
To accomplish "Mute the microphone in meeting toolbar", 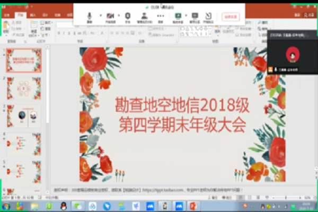I will click(90, 15).
